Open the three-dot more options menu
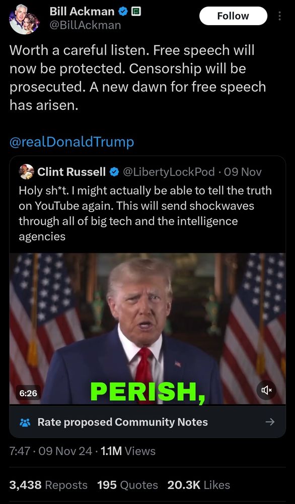Viewport: 295px width, 504px height. (x=279, y=16)
